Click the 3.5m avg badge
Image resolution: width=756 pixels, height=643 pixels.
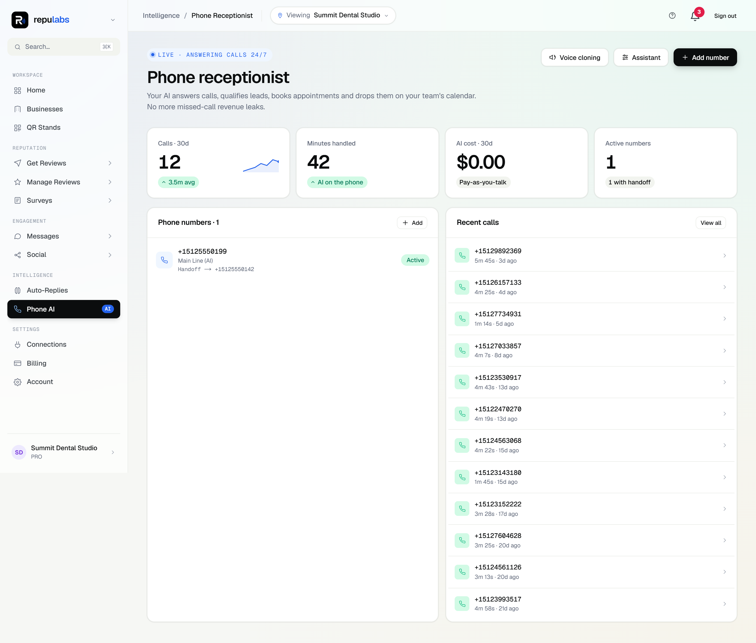click(178, 182)
